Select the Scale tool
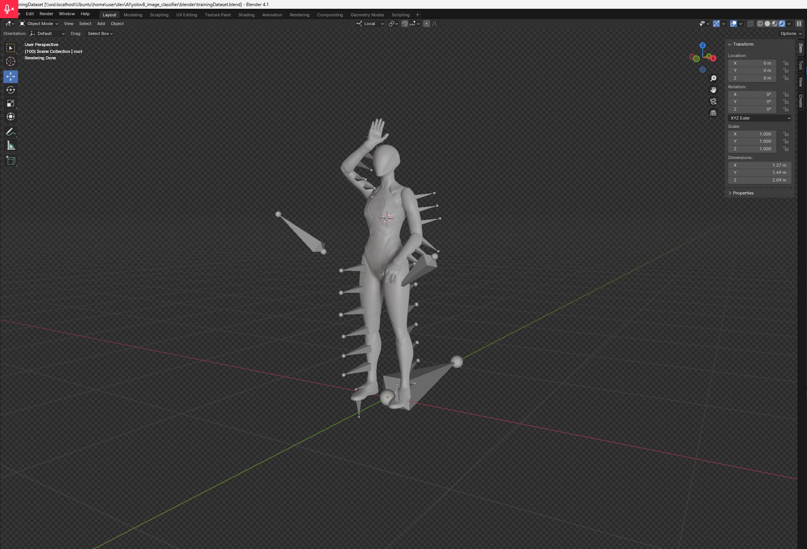Viewport: 807px width, 549px height. pos(11,103)
